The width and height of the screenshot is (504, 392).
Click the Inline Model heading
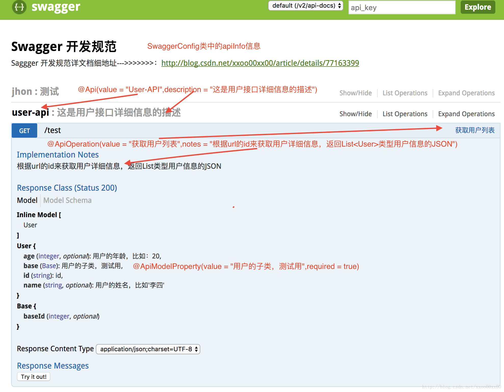pyautogui.click(x=39, y=215)
